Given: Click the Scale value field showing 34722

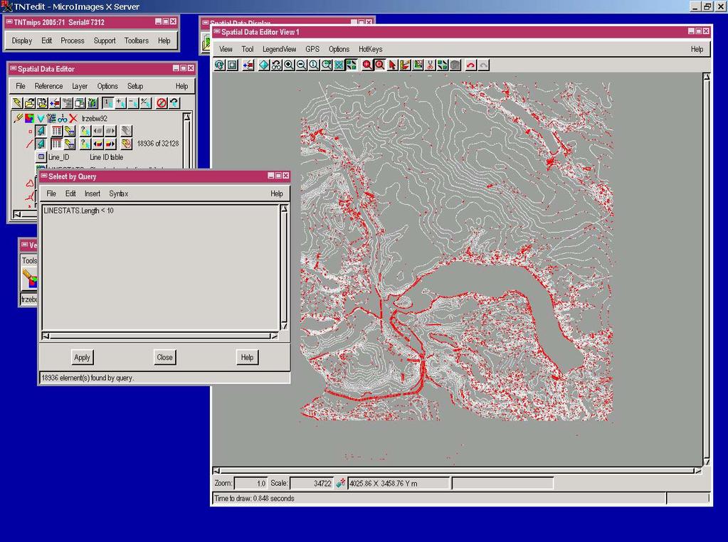Looking at the screenshot, I should point(312,483).
